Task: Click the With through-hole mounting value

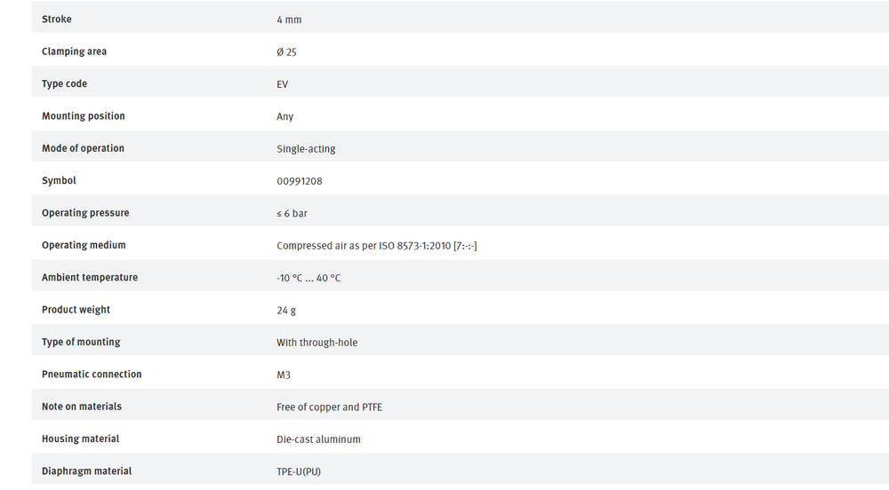Action: (x=316, y=343)
